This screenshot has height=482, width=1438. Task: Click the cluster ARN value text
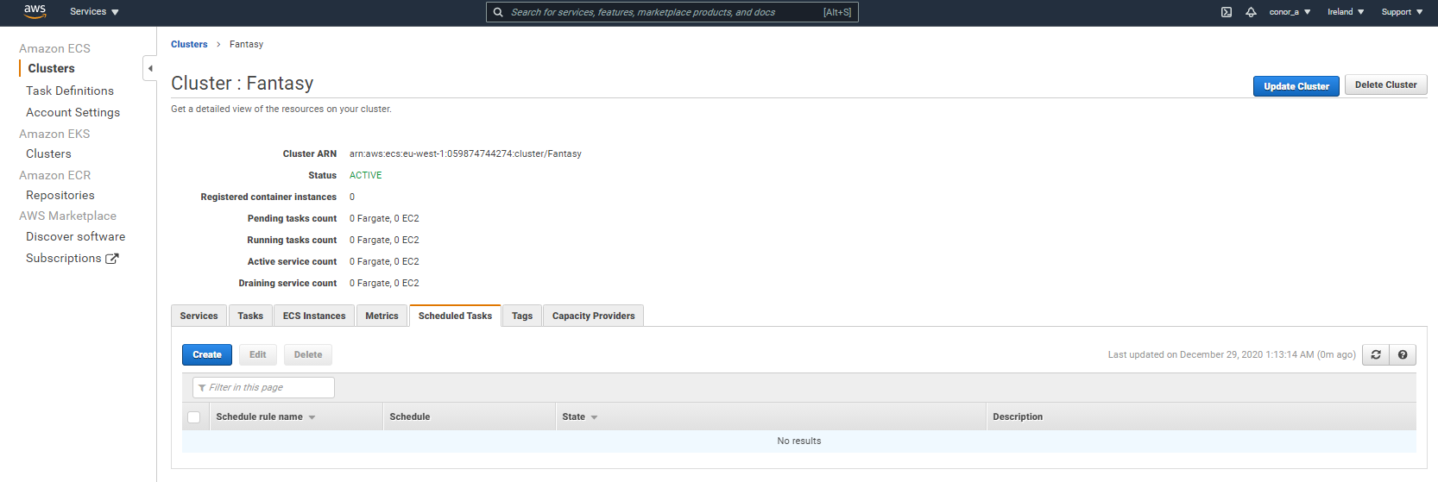[x=465, y=153]
